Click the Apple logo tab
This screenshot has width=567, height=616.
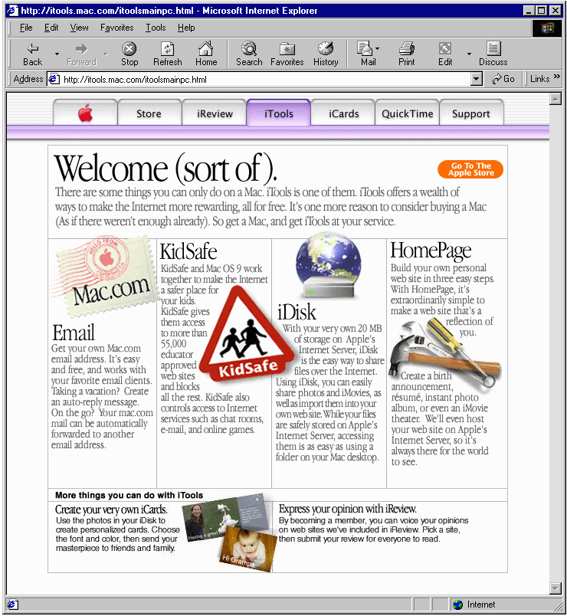point(85,113)
